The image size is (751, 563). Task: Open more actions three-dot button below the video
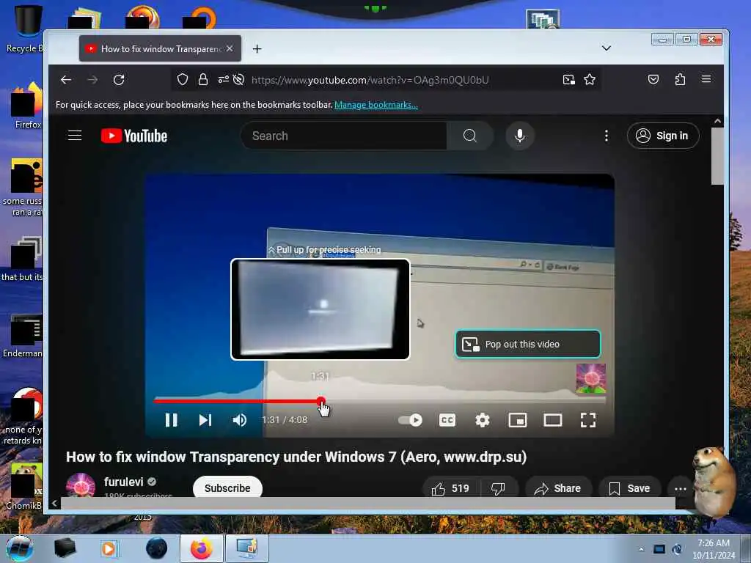(x=680, y=488)
